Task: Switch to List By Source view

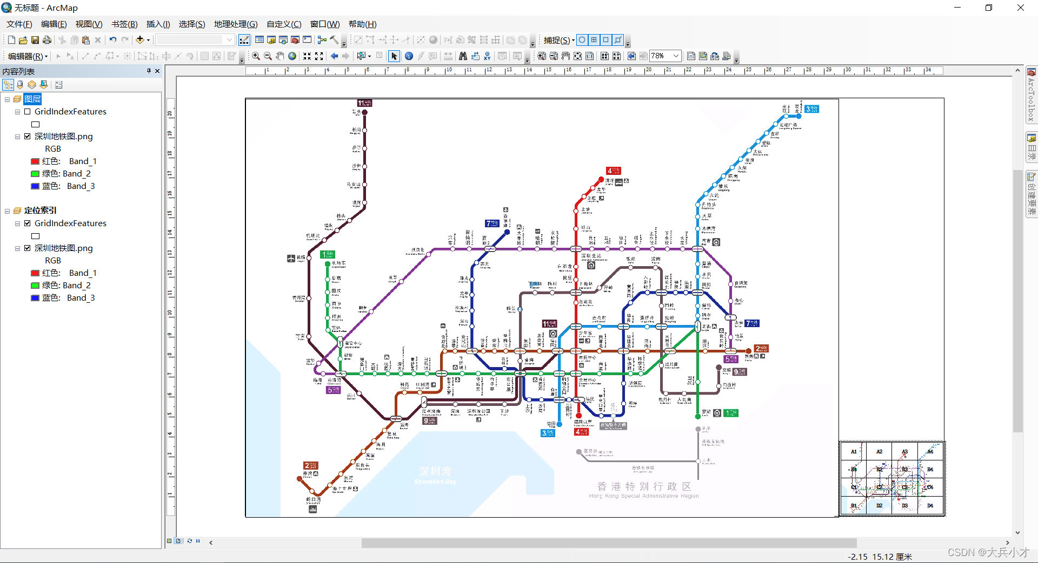Action: click(x=20, y=85)
